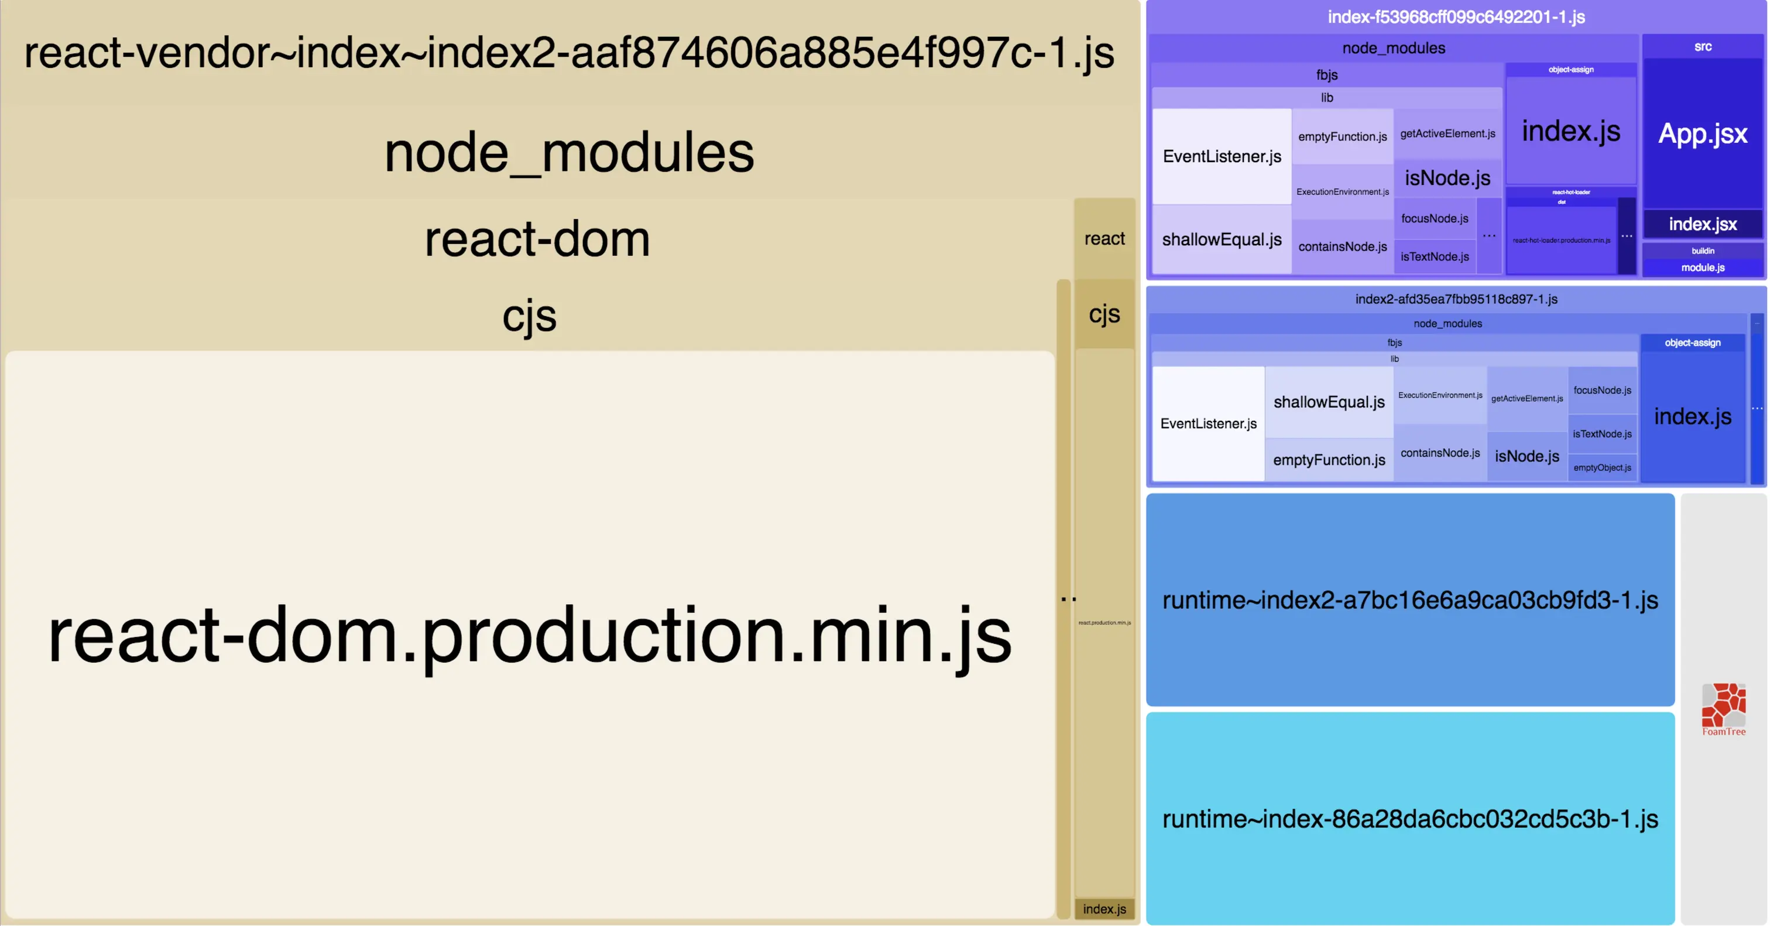Click getActiveElement.js in the index2 bundle

pyautogui.click(x=1527, y=399)
